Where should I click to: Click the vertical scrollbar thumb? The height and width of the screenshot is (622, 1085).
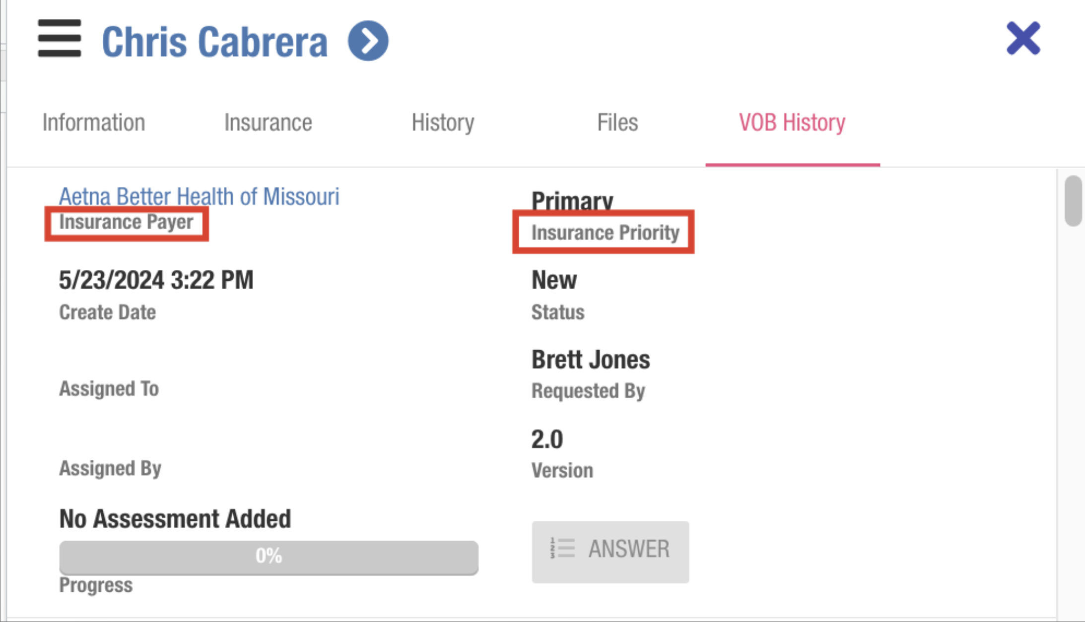(1074, 200)
